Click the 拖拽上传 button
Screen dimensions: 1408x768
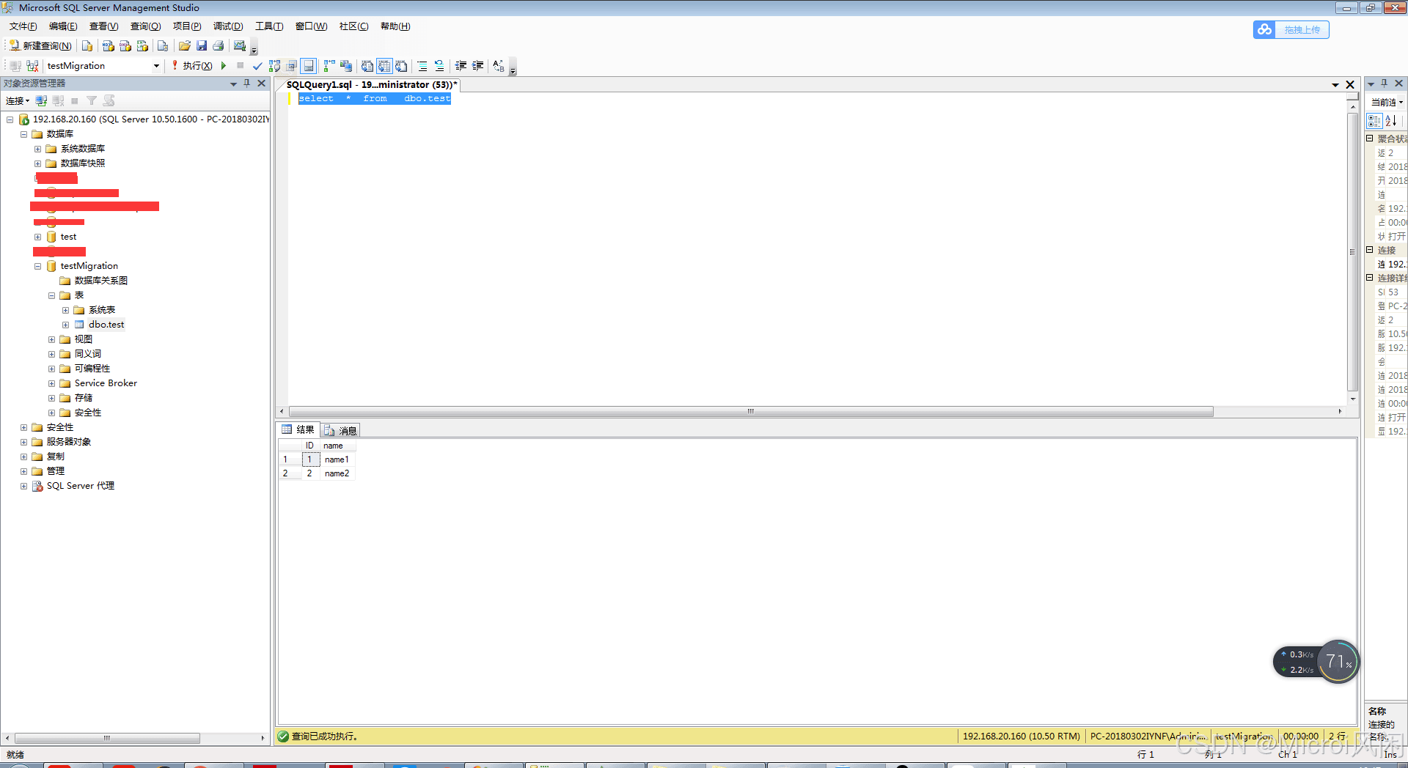tap(1291, 29)
